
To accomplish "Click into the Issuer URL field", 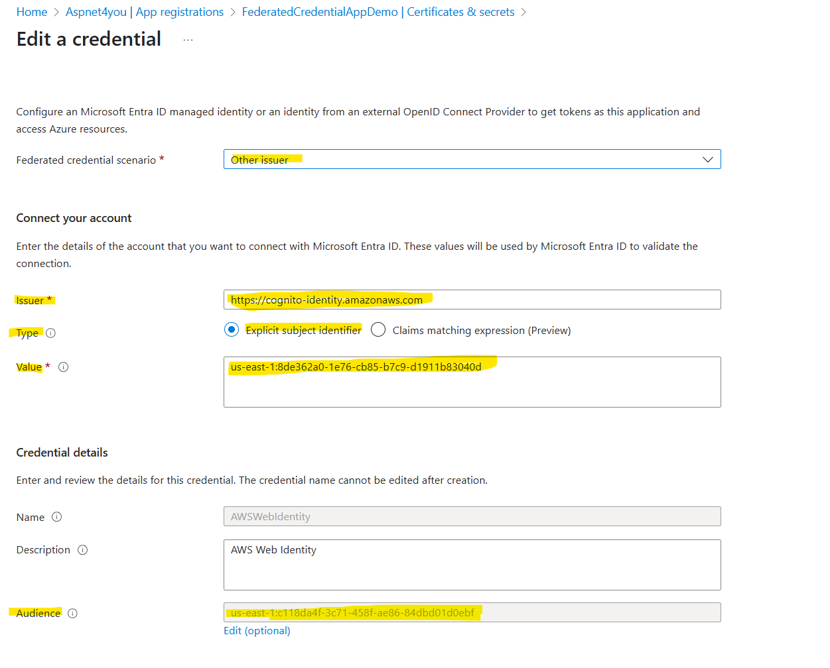I will [472, 300].
